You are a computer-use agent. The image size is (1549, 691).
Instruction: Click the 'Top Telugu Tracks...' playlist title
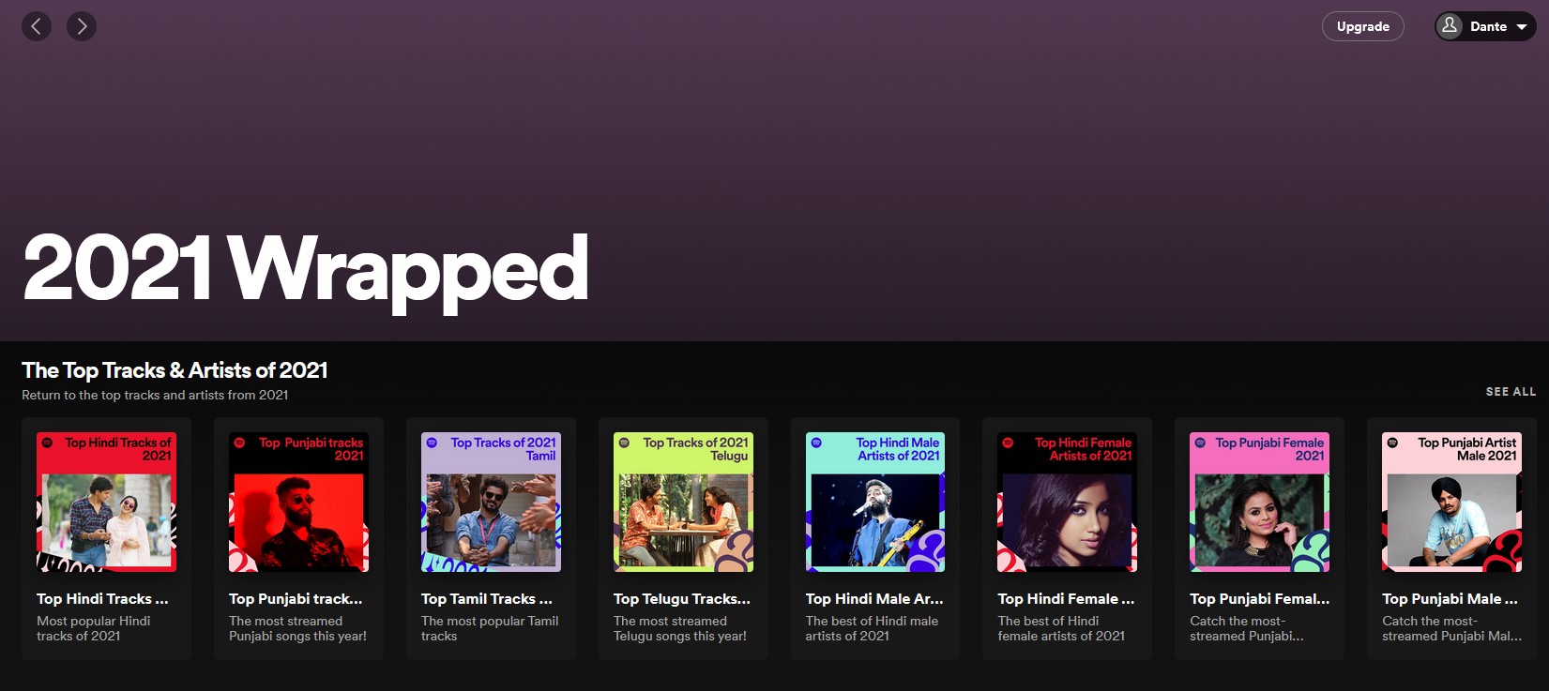[682, 598]
